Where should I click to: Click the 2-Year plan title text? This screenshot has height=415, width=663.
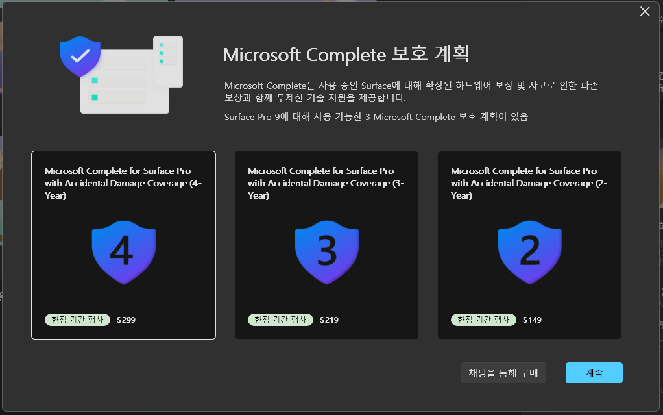click(x=529, y=183)
